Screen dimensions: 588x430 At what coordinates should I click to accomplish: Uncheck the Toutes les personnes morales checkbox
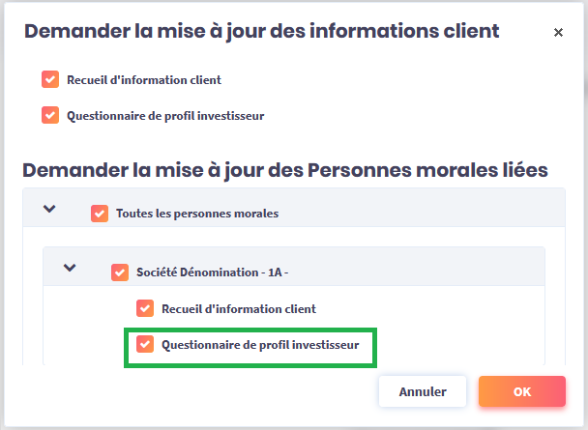point(99,214)
